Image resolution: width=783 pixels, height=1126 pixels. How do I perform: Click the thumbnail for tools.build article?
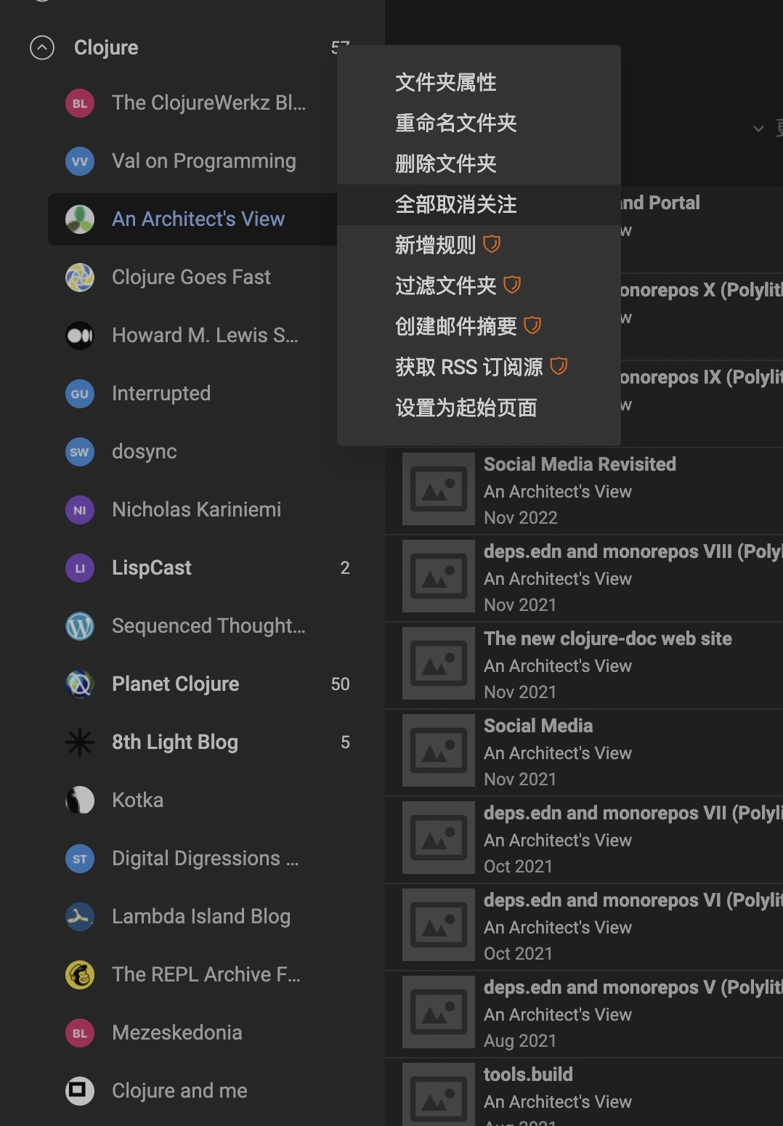point(439,1095)
